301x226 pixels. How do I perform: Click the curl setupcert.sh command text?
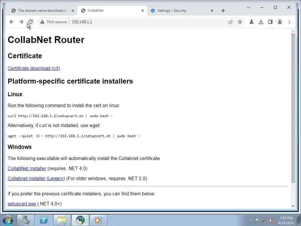tap(60, 116)
